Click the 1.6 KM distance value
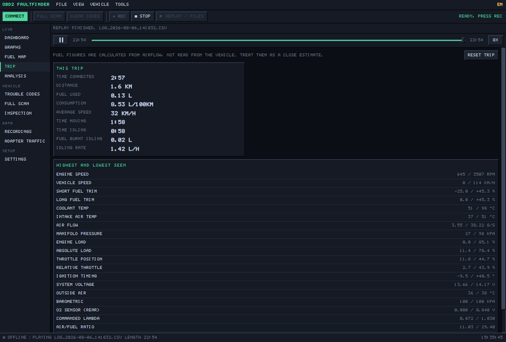Screen dimensions: 506x342 pos(121,86)
